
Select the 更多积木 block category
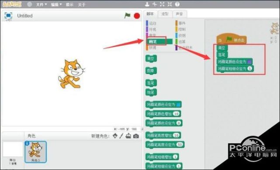[184, 48]
